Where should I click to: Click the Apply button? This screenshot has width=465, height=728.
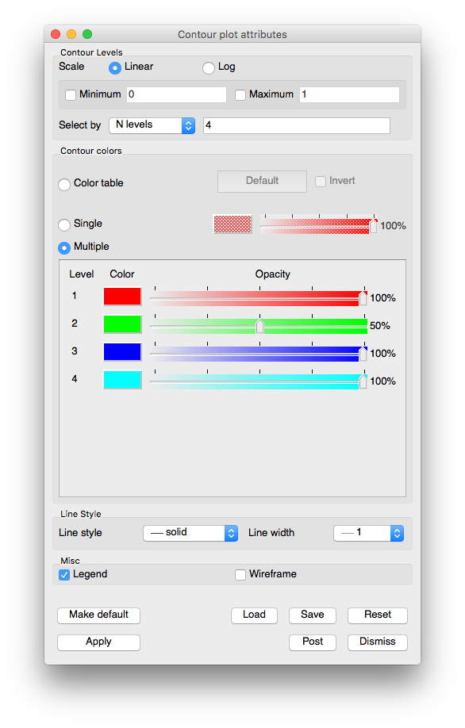tap(98, 642)
